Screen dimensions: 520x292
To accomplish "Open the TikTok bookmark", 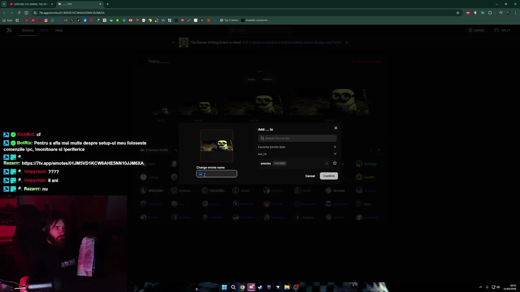I will pos(78,20).
